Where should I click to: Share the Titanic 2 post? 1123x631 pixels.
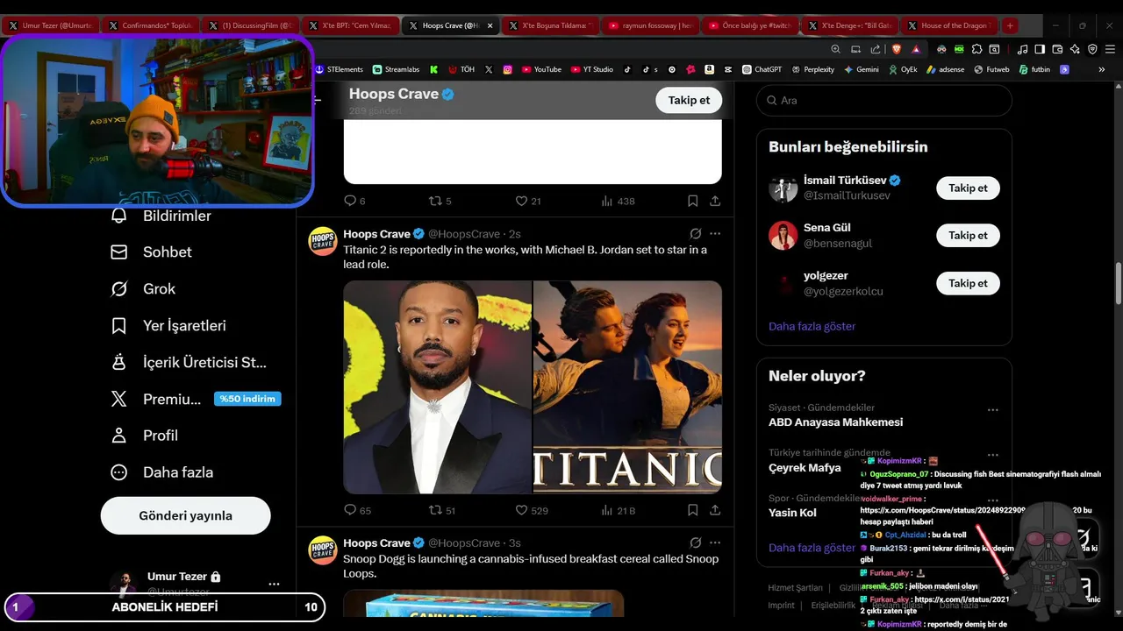pos(715,510)
